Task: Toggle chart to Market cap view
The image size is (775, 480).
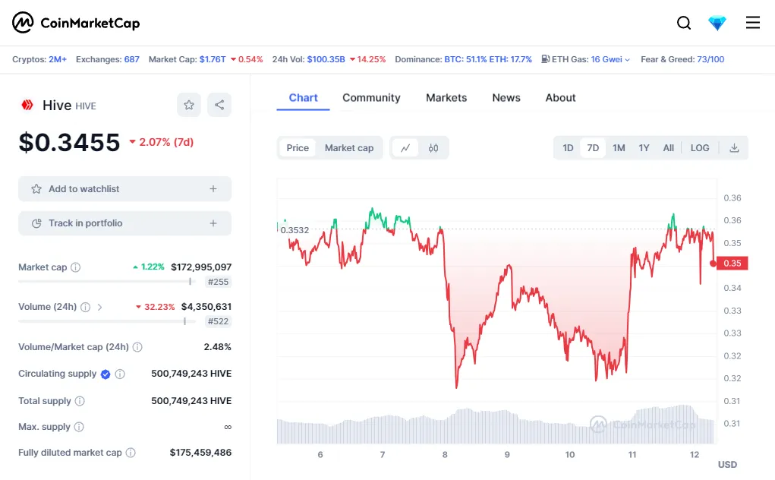Action: click(349, 148)
